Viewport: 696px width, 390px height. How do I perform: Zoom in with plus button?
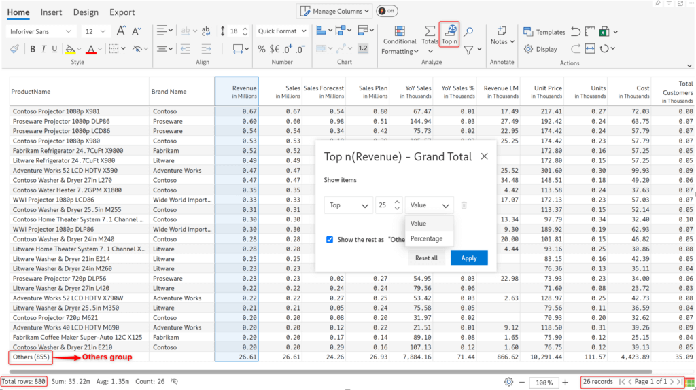[565, 382]
